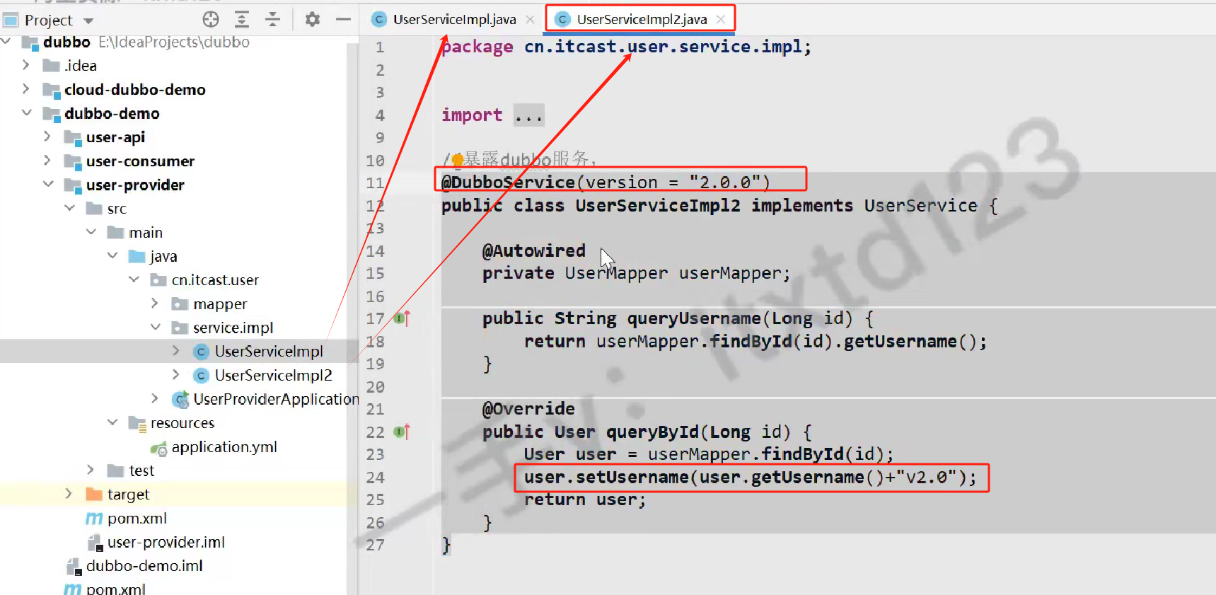
Task: Click the dubbo-demo.iml file icon
Action: 73,567
